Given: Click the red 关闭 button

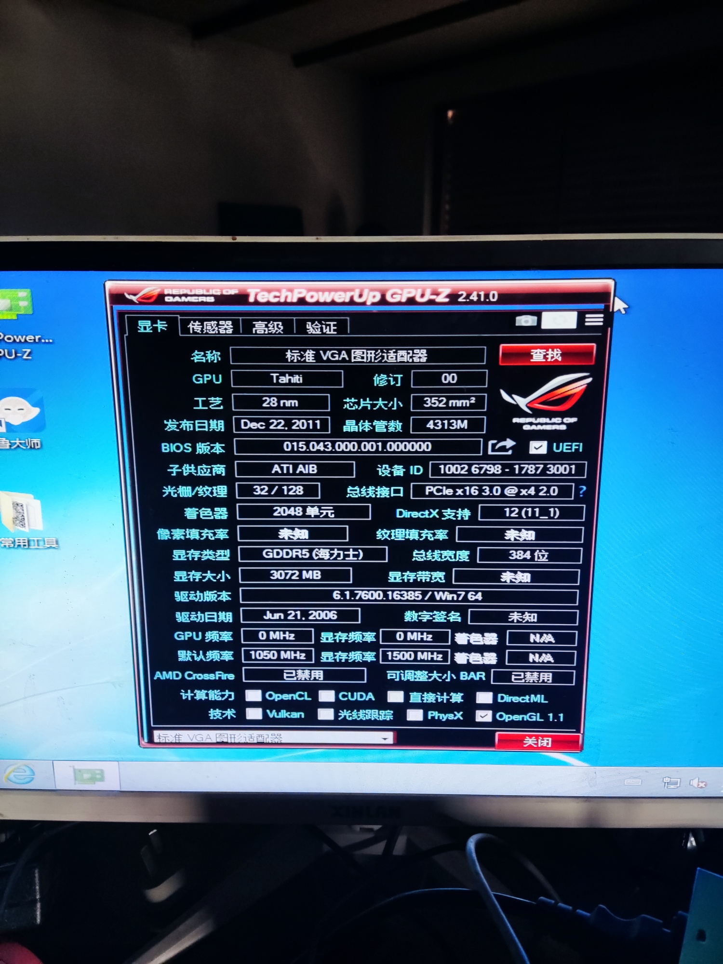Looking at the screenshot, I should (x=538, y=741).
